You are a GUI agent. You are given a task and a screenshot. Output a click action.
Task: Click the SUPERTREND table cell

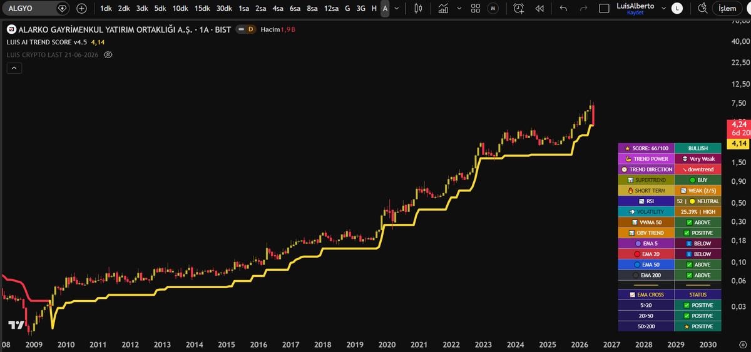click(646, 180)
